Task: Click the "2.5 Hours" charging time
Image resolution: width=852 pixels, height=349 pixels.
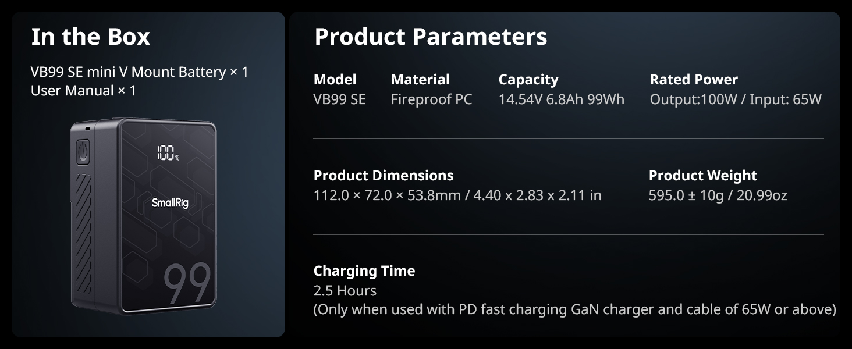Action: coord(345,291)
